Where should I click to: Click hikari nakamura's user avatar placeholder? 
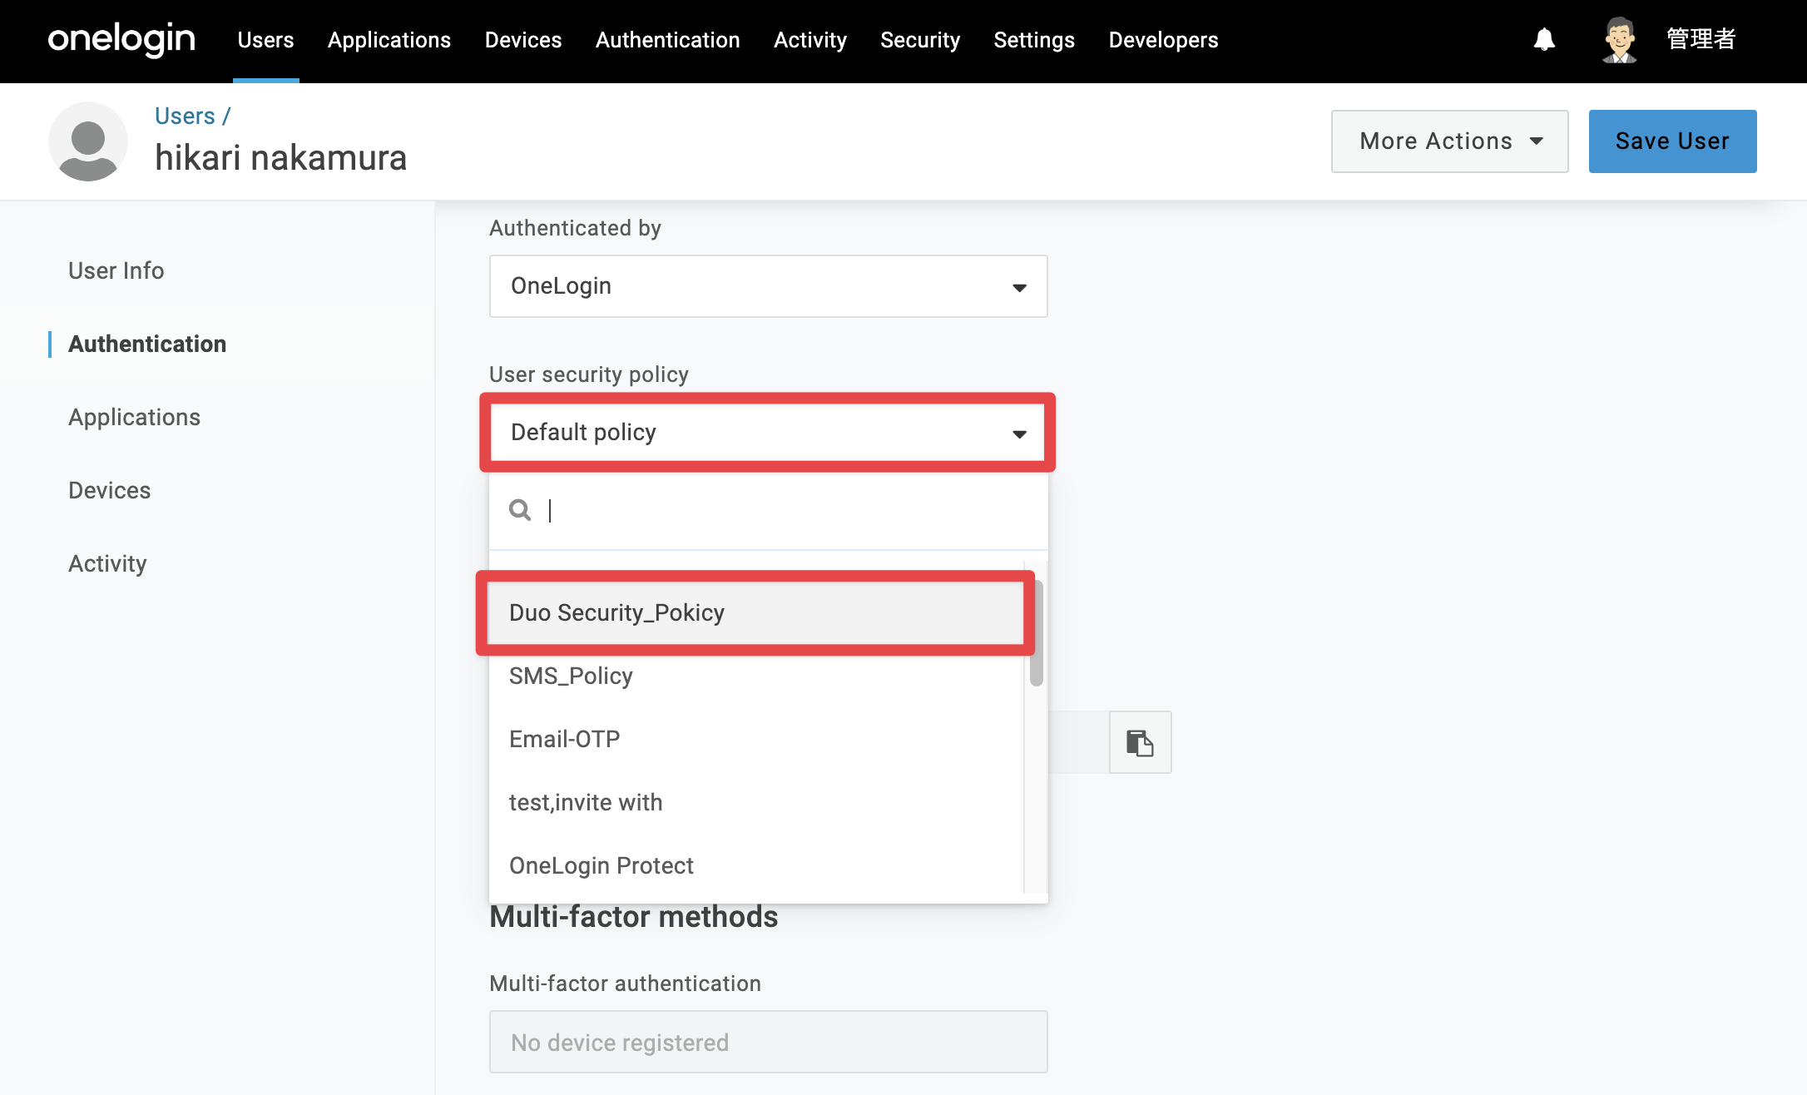pos(88,141)
